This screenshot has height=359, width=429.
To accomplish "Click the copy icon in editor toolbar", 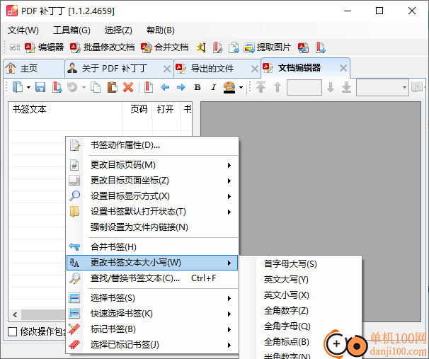I will (96, 87).
